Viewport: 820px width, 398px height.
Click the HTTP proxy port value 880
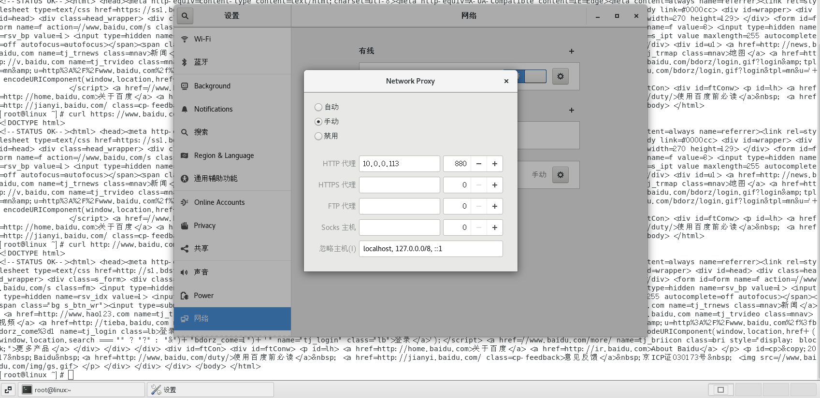click(x=457, y=164)
